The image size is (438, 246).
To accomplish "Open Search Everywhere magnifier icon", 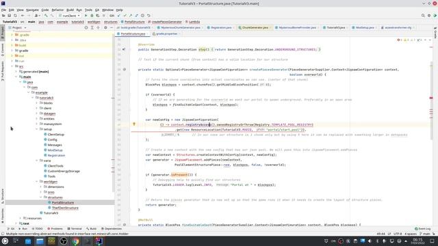I will [x=423, y=16].
